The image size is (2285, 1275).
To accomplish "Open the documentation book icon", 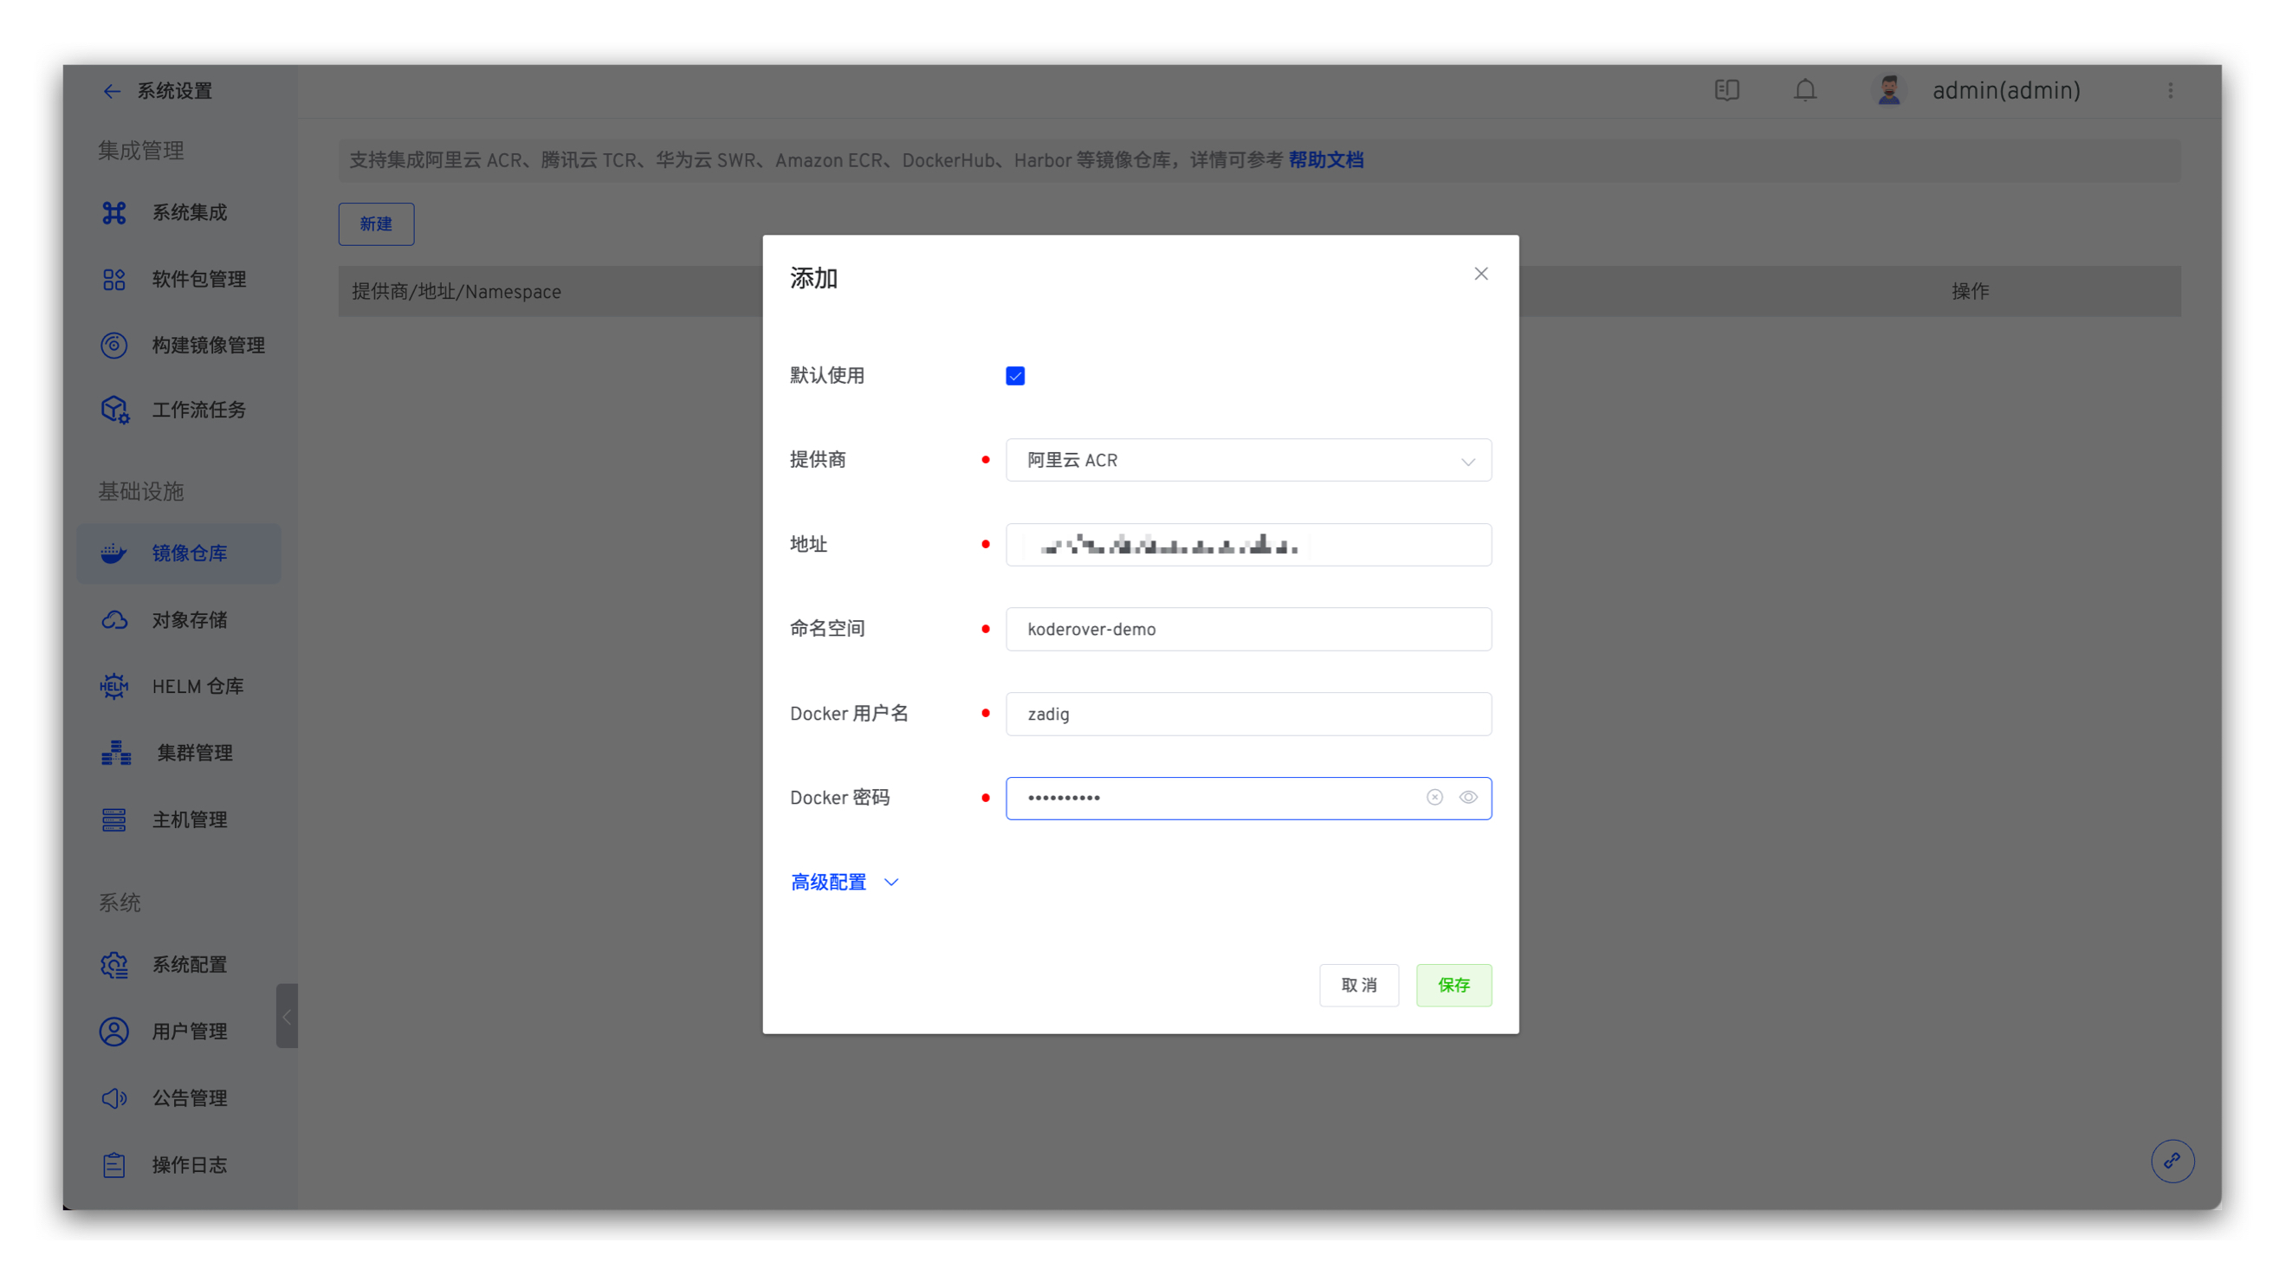I will point(1726,89).
